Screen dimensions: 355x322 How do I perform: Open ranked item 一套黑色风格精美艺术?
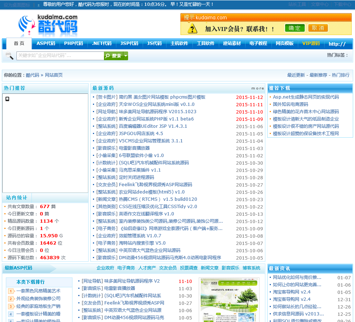coord(38,291)
